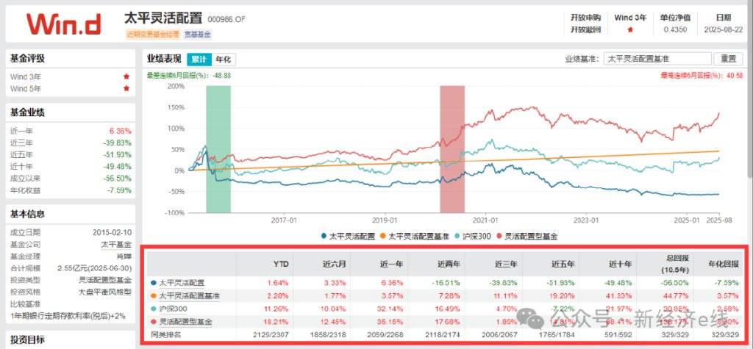This screenshot has width=753, height=349.
Task: Click the 最差连续6月回报 -48.88 label
Action: pos(189,76)
